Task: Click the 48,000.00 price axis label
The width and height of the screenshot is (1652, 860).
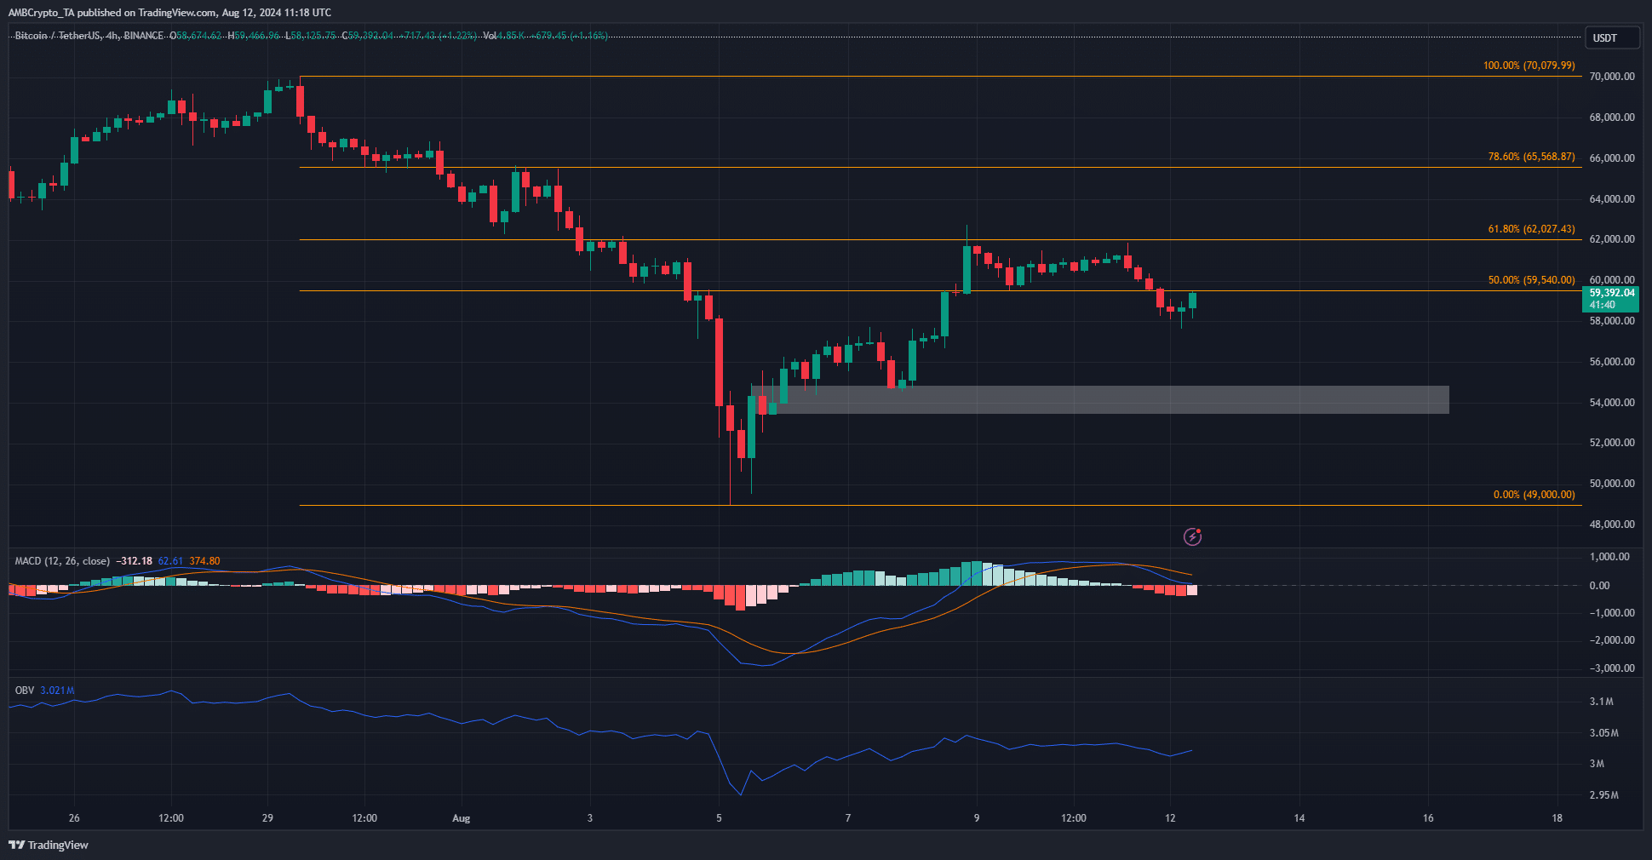Action: (x=1612, y=525)
